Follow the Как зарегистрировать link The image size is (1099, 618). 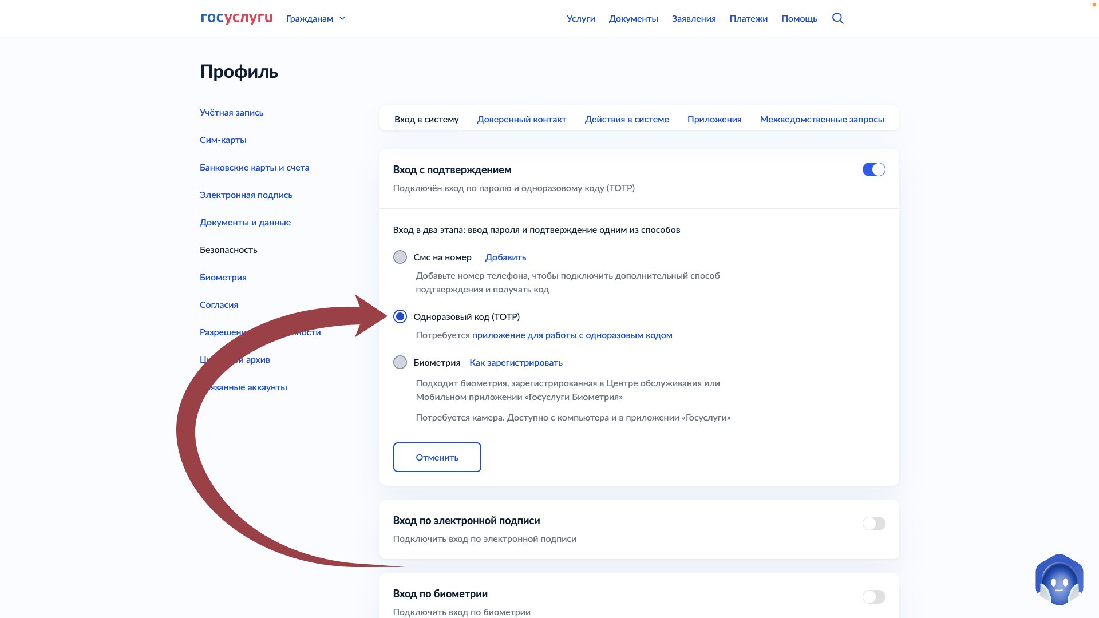click(x=515, y=362)
